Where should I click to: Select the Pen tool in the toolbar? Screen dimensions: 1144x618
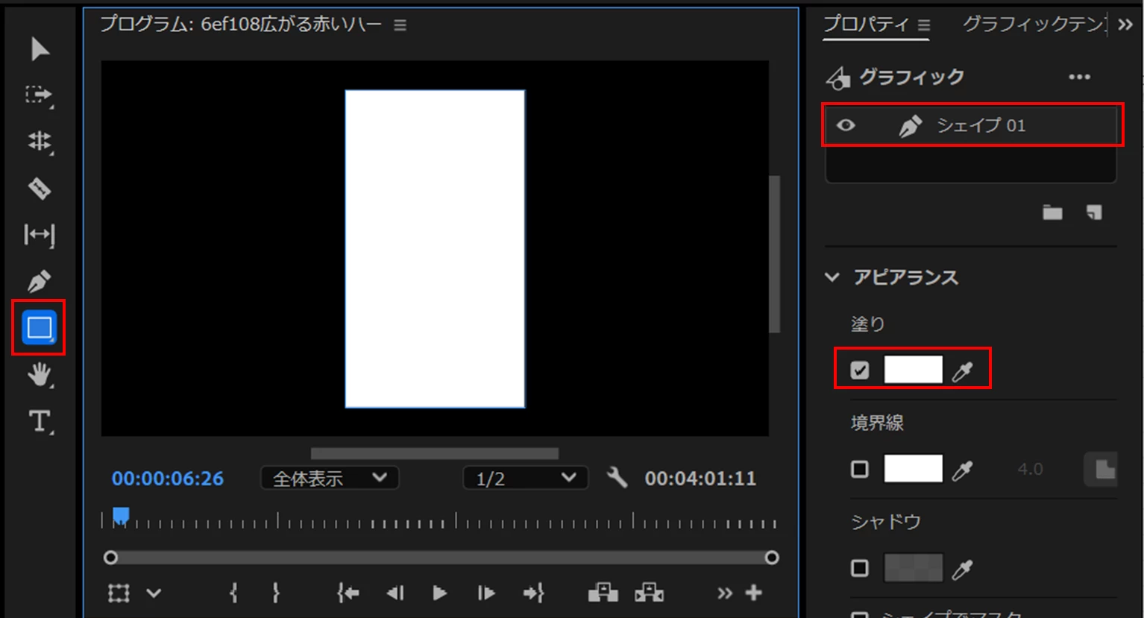pyautogui.click(x=40, y=281)
